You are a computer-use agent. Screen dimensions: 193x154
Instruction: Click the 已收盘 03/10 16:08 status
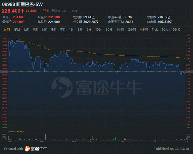click(x=65, y=11)
